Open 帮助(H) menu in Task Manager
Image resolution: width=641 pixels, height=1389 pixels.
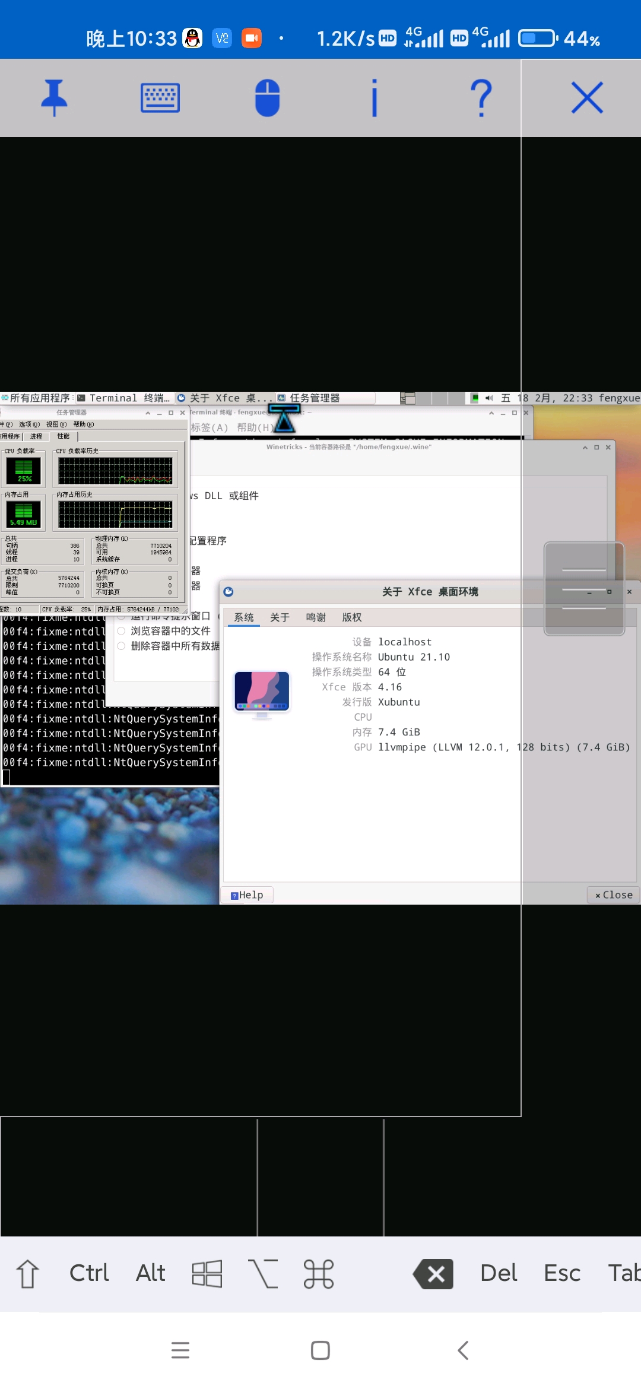84,424
